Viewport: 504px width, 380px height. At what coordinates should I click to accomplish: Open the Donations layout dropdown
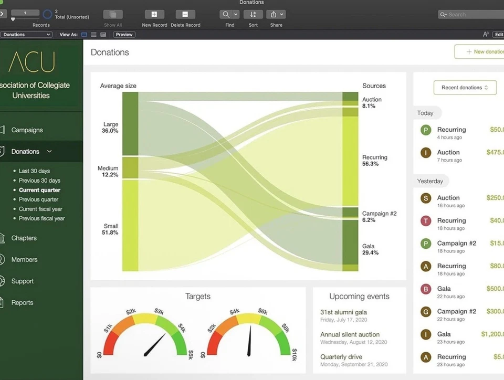pos(26,35)
